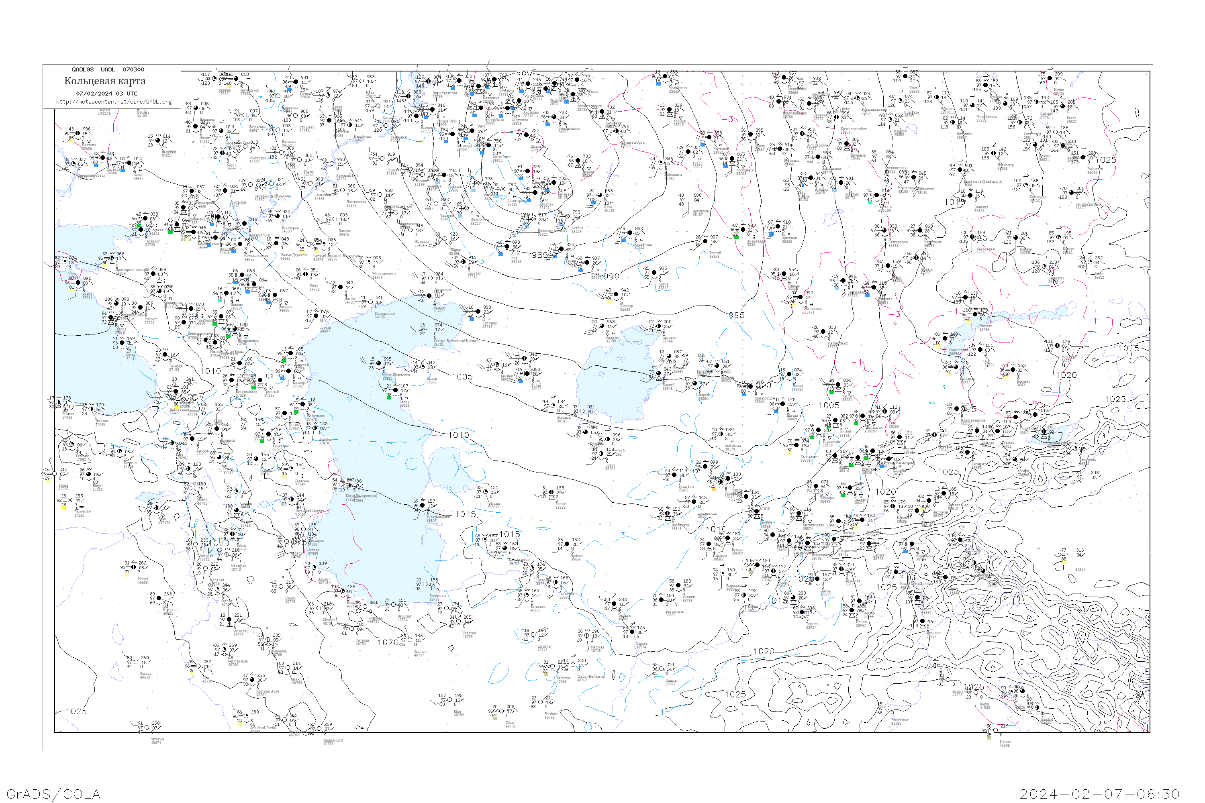The image size is (1205, 803).
Task: Click the 07/02/2024 03 UTC date text
Action: (106, 94)
